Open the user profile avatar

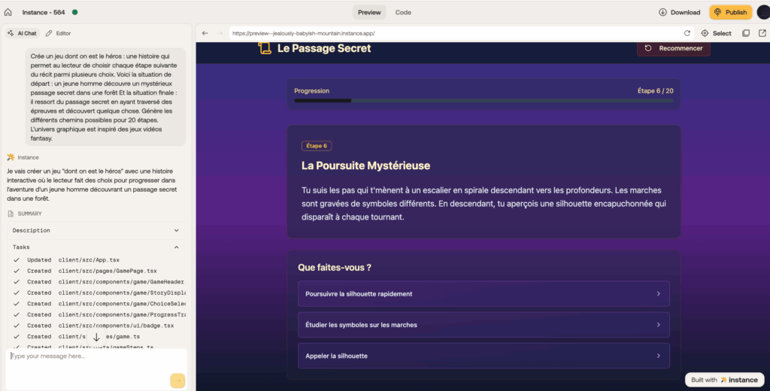click(762, 12)
